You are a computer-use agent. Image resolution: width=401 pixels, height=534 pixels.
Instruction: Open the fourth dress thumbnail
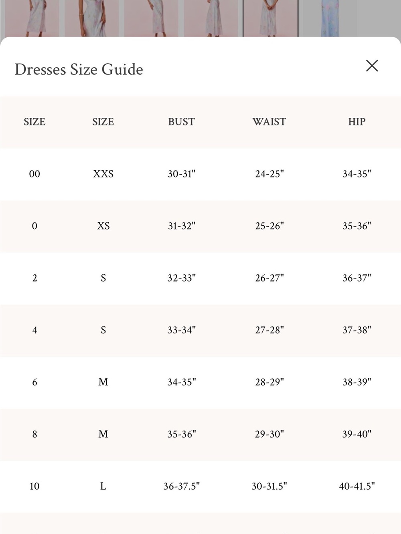(x=211, y=18)
